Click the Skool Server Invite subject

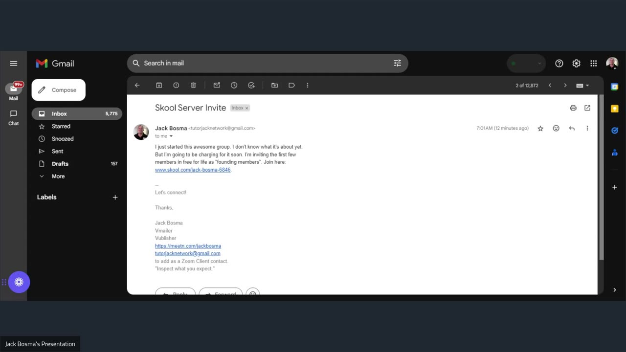click(x=190, y=108)
